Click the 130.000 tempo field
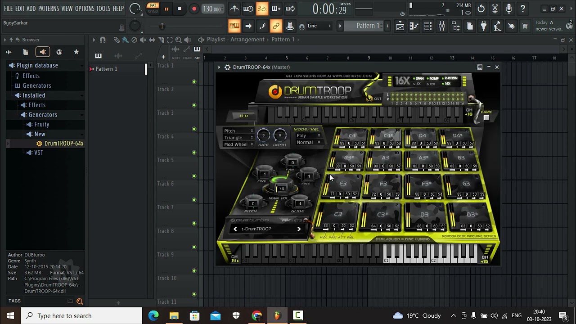 (212, 9)
